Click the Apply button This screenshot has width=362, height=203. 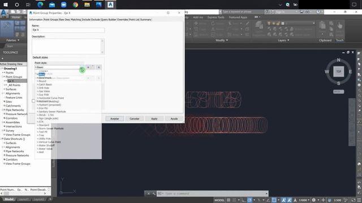click(x=154, y=119)
